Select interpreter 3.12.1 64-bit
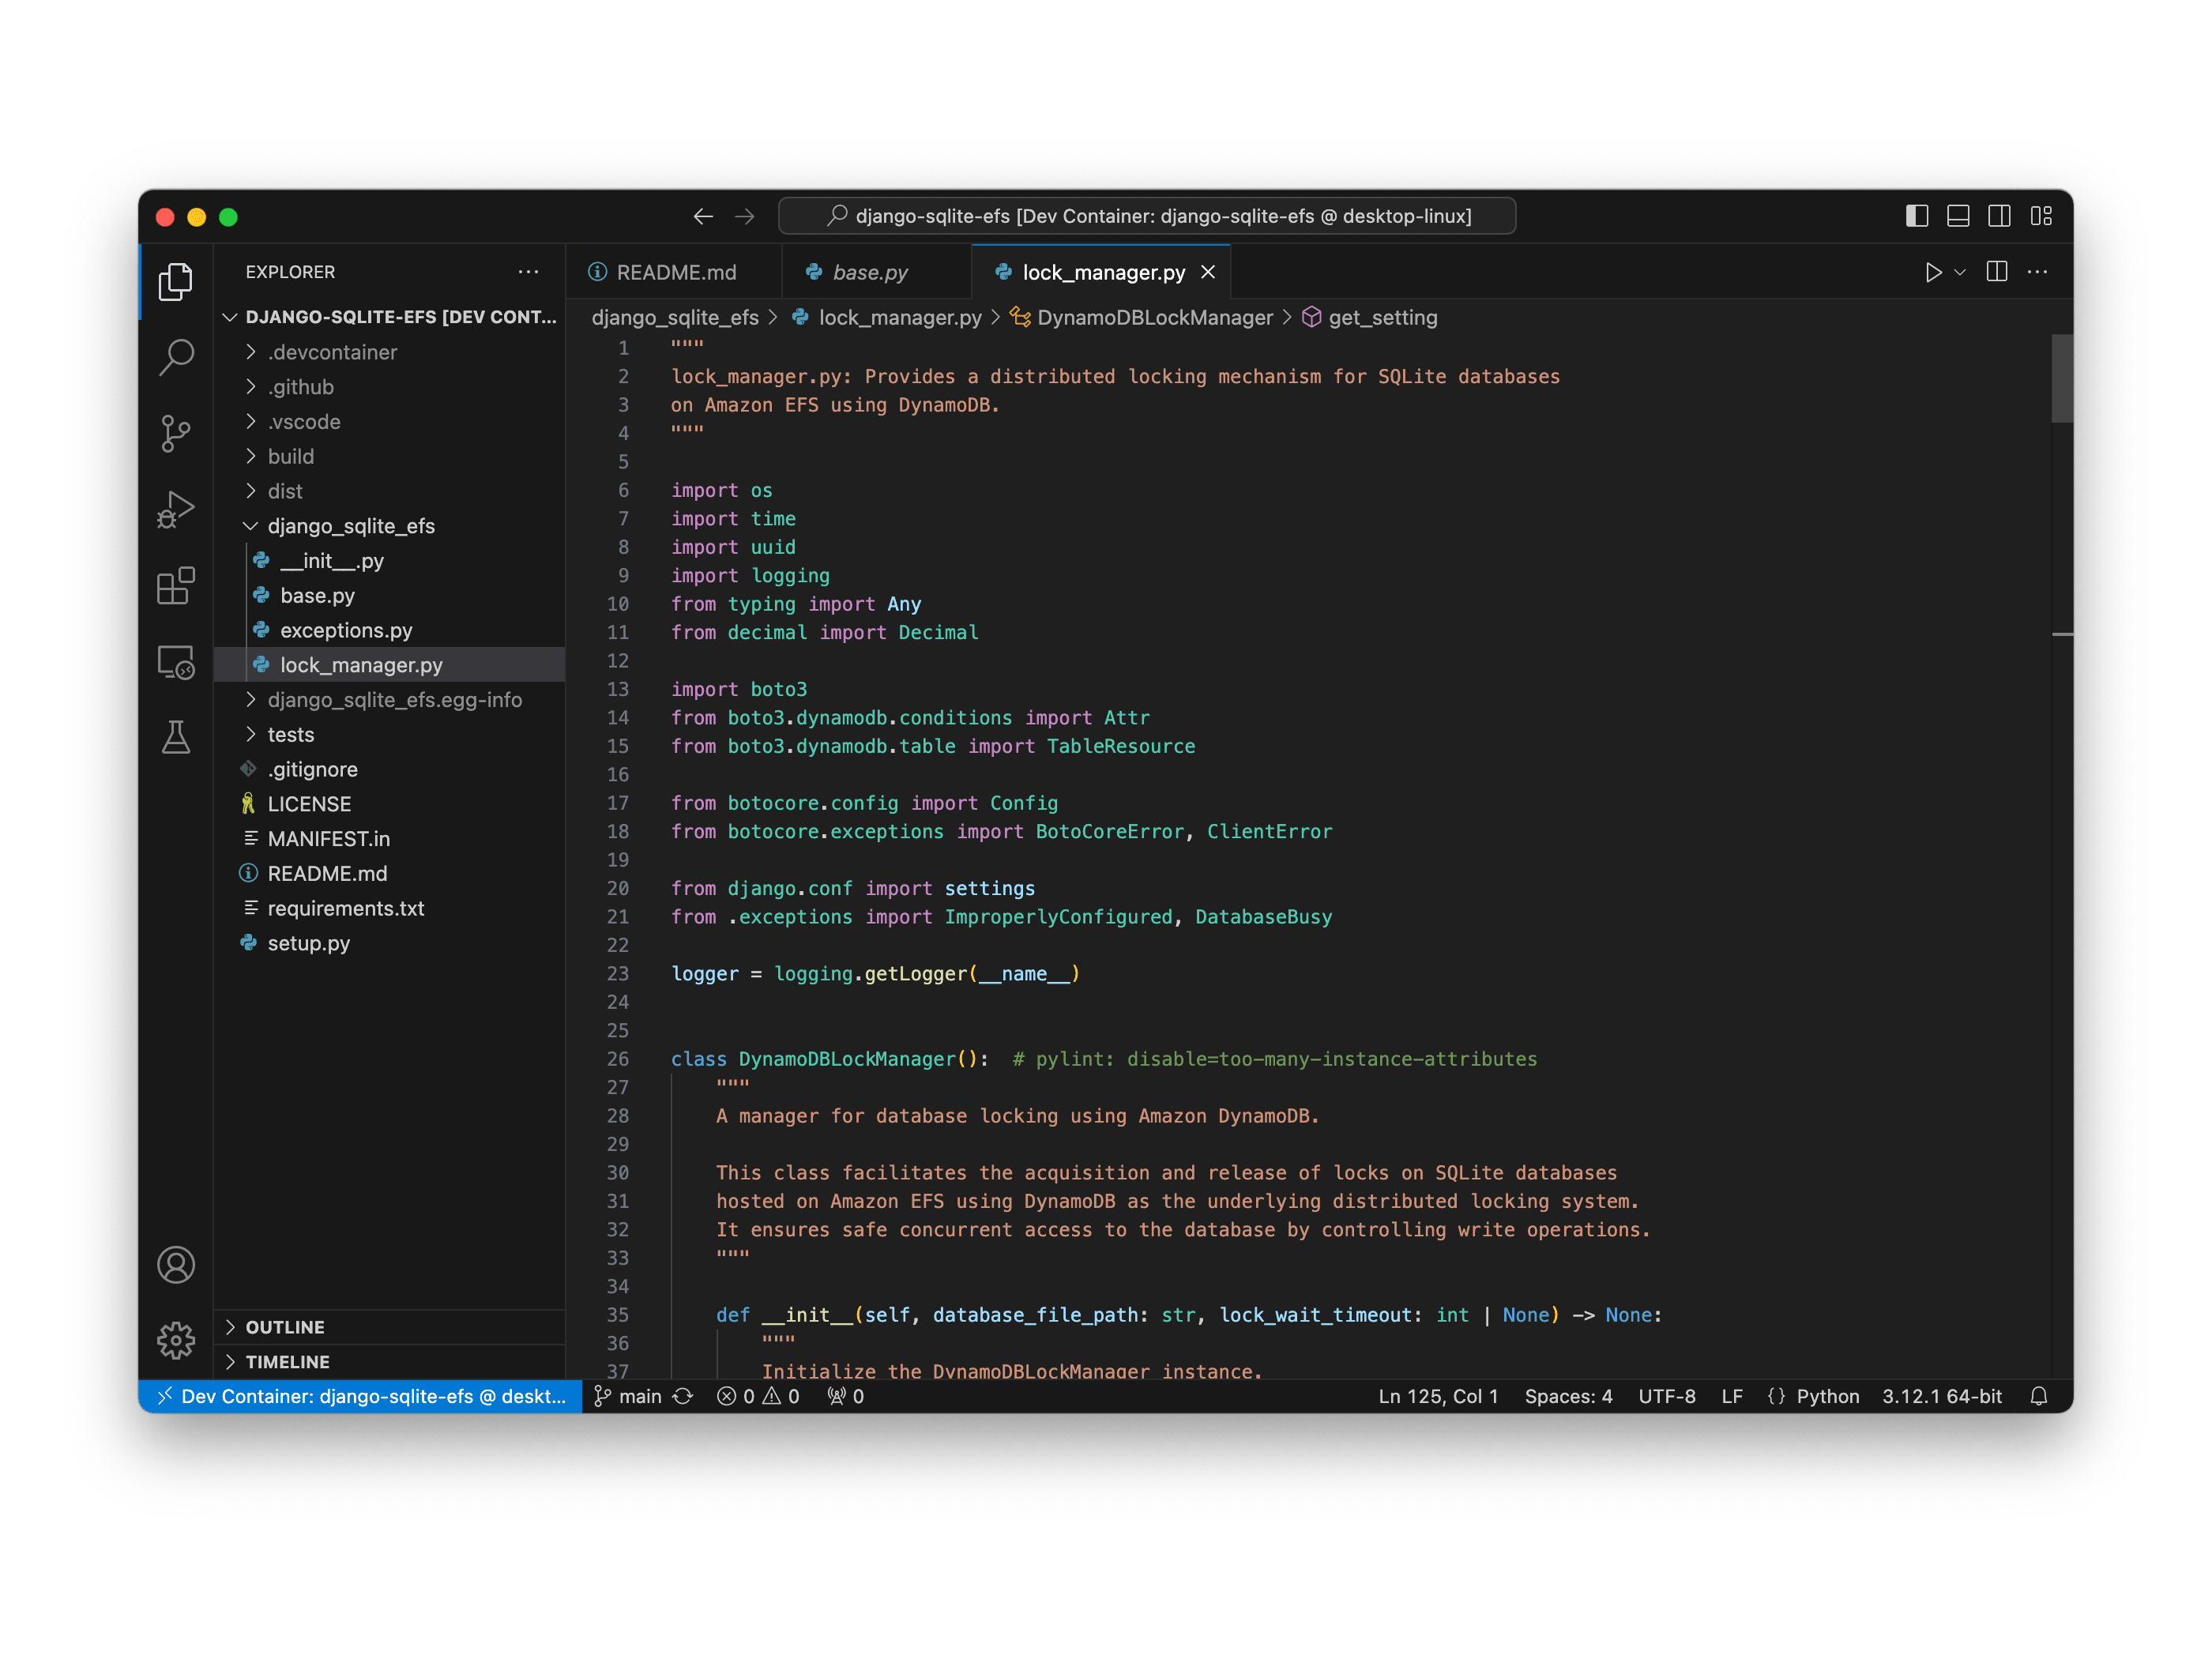Image resolution: width=2212 pixels, height=1659 pixels. [x=1942, y=1396]
